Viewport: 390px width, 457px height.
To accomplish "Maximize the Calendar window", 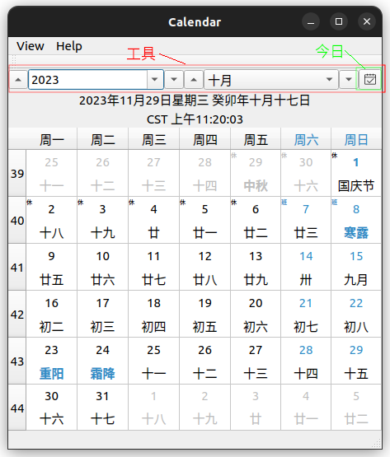I will (339, 21).
